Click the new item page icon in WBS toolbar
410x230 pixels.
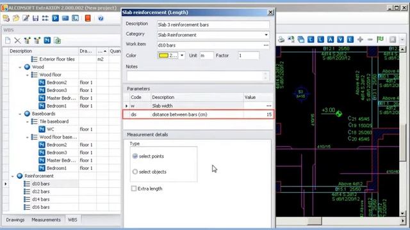(x=8, y=40)
